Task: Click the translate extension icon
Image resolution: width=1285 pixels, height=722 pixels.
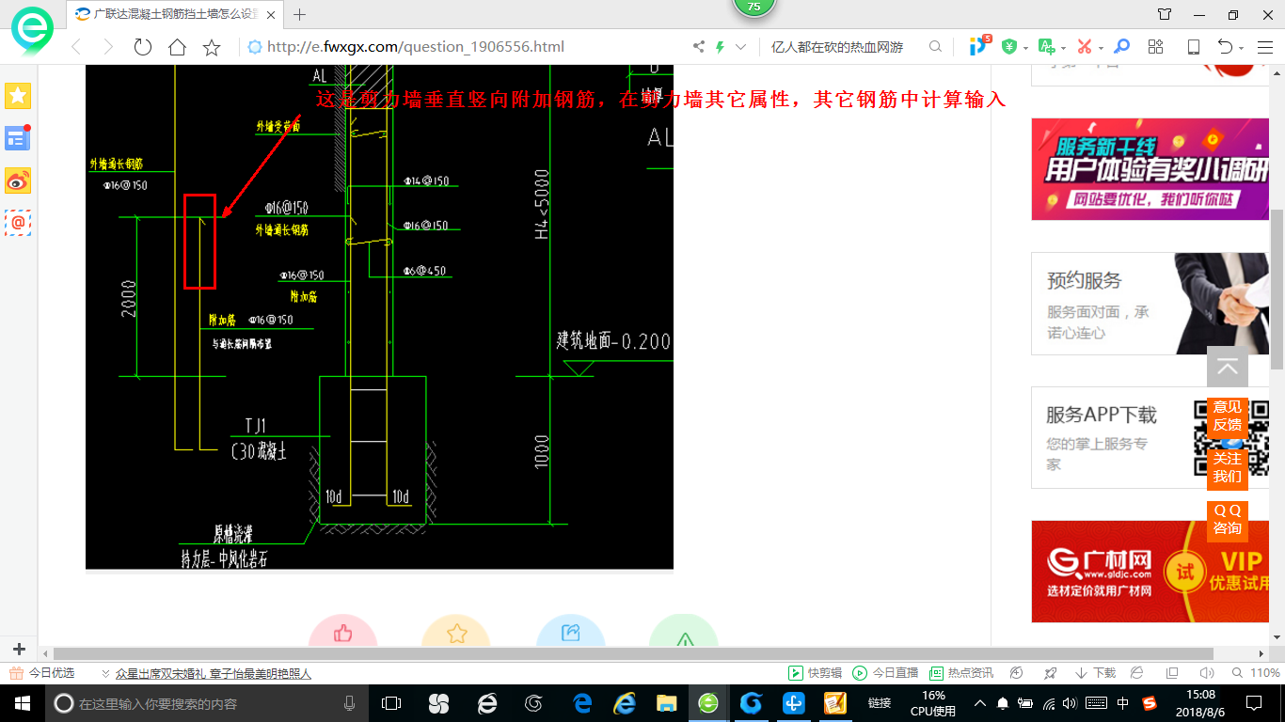Action: [x=1046, y=47]
